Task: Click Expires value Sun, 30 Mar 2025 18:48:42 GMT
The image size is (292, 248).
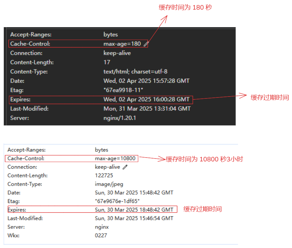Action: click(134, 210)
